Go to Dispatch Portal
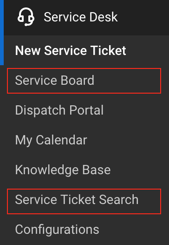 coord(59,110)
